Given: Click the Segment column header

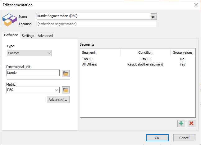Looking at the screenshot, I should (100, 52).
